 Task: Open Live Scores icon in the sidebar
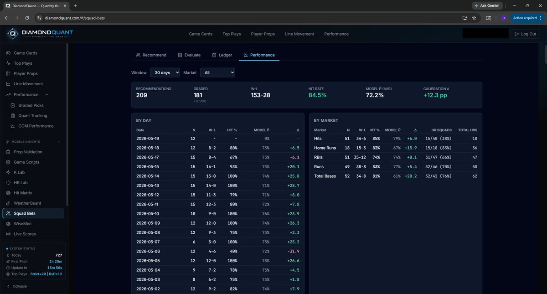(x=8, y=234)
